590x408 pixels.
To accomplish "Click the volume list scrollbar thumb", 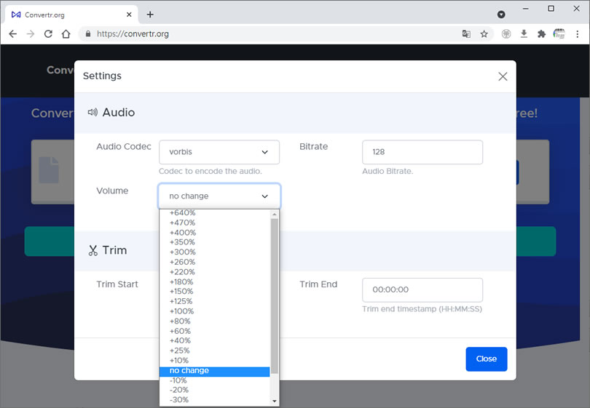I will pos(275,296).
